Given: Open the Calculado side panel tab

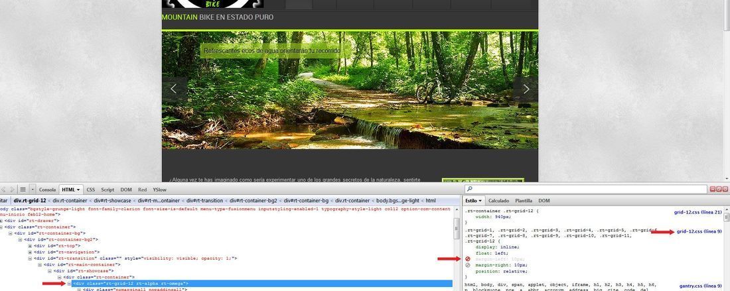Looking at the screenshot, I should point(498,201).
